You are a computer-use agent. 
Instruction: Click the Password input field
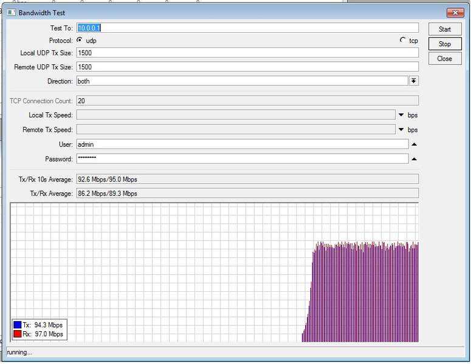click(x=241, y=159)
